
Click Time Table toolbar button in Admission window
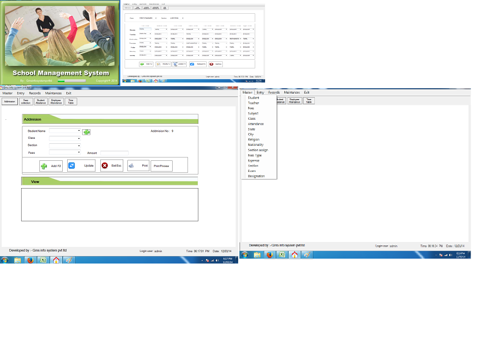(71, 102)
